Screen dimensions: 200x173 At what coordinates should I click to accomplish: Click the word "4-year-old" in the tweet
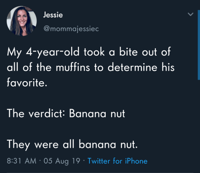(x=51, y=53)
